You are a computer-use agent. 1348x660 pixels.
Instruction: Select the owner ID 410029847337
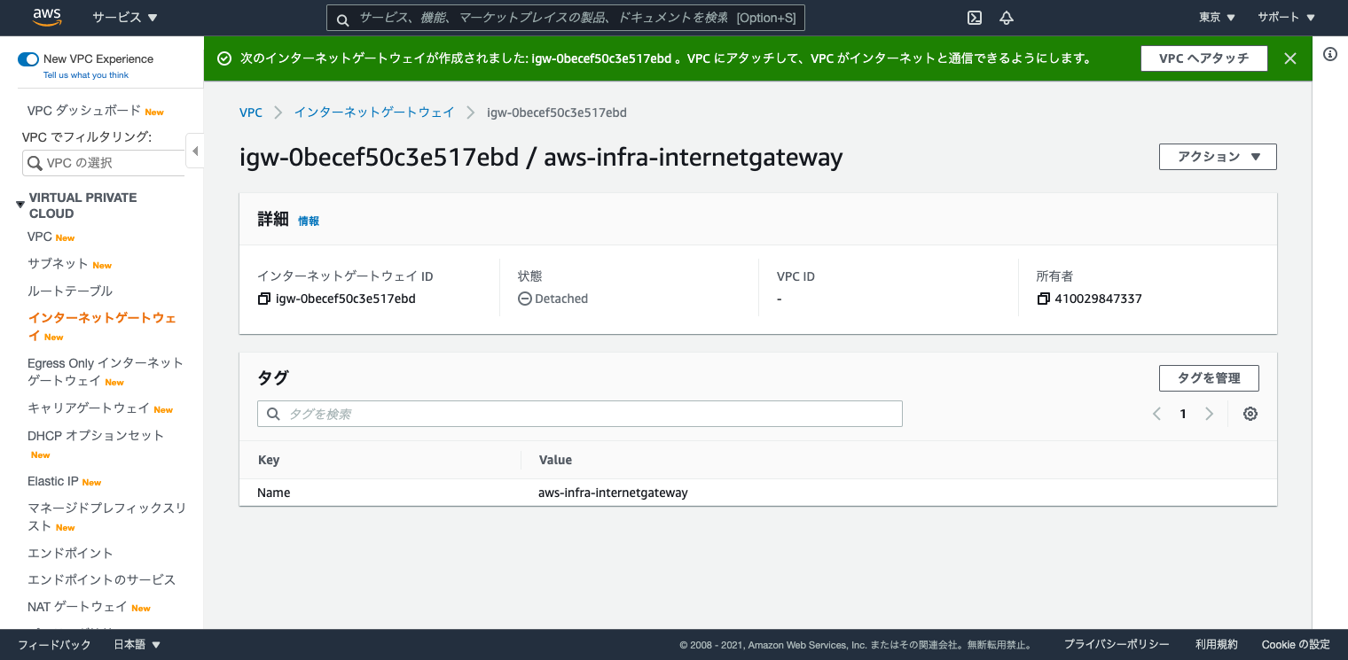(1098, 299)
